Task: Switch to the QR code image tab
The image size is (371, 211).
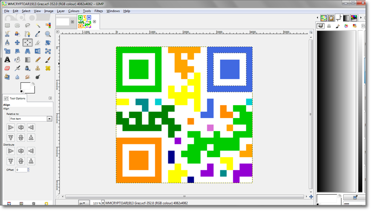Action: pos(85,22)
